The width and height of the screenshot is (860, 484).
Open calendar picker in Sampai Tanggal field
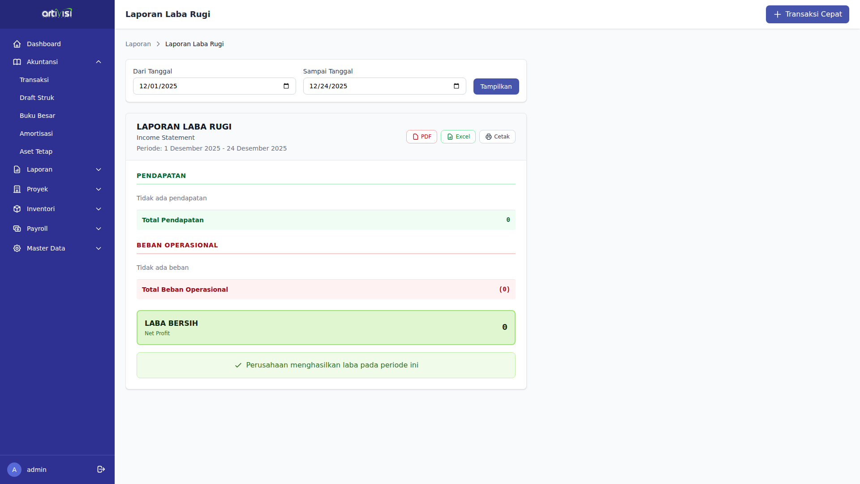456,86
